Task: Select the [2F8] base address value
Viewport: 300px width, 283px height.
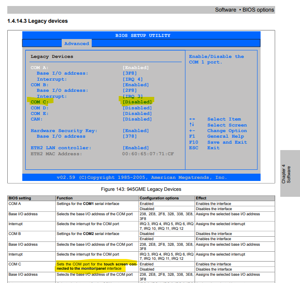Action: pos(130,90)
